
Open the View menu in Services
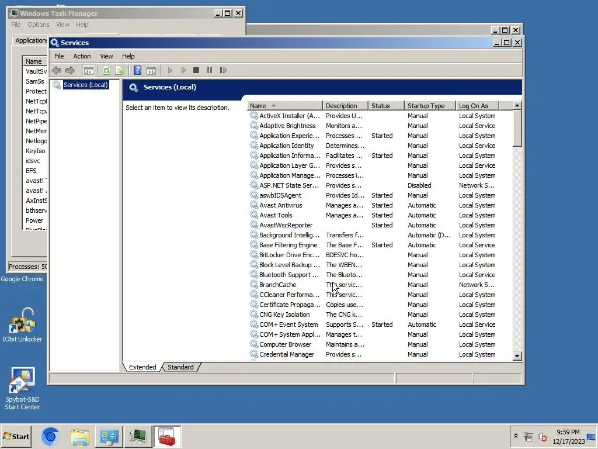tap(106, 56)
